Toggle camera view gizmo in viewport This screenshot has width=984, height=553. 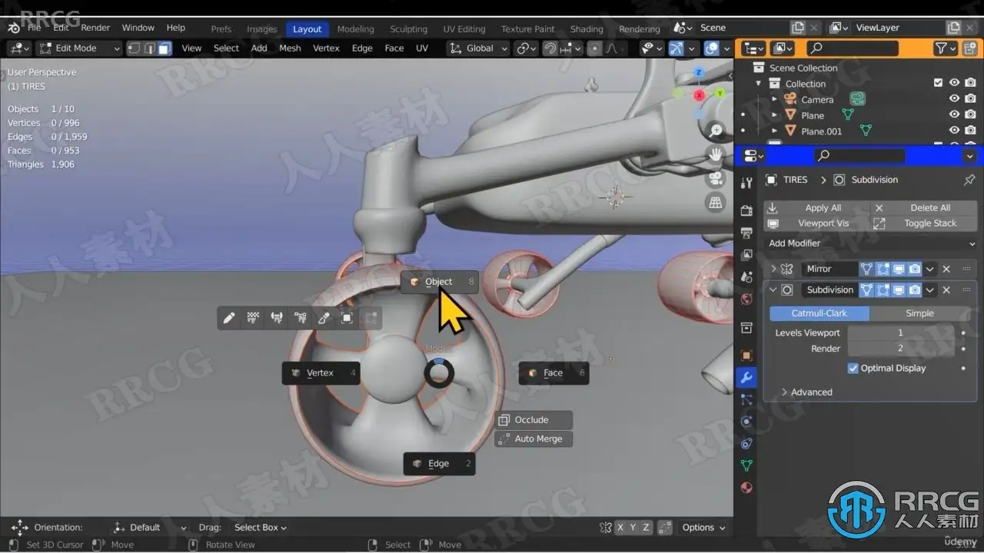click(716, 178)
